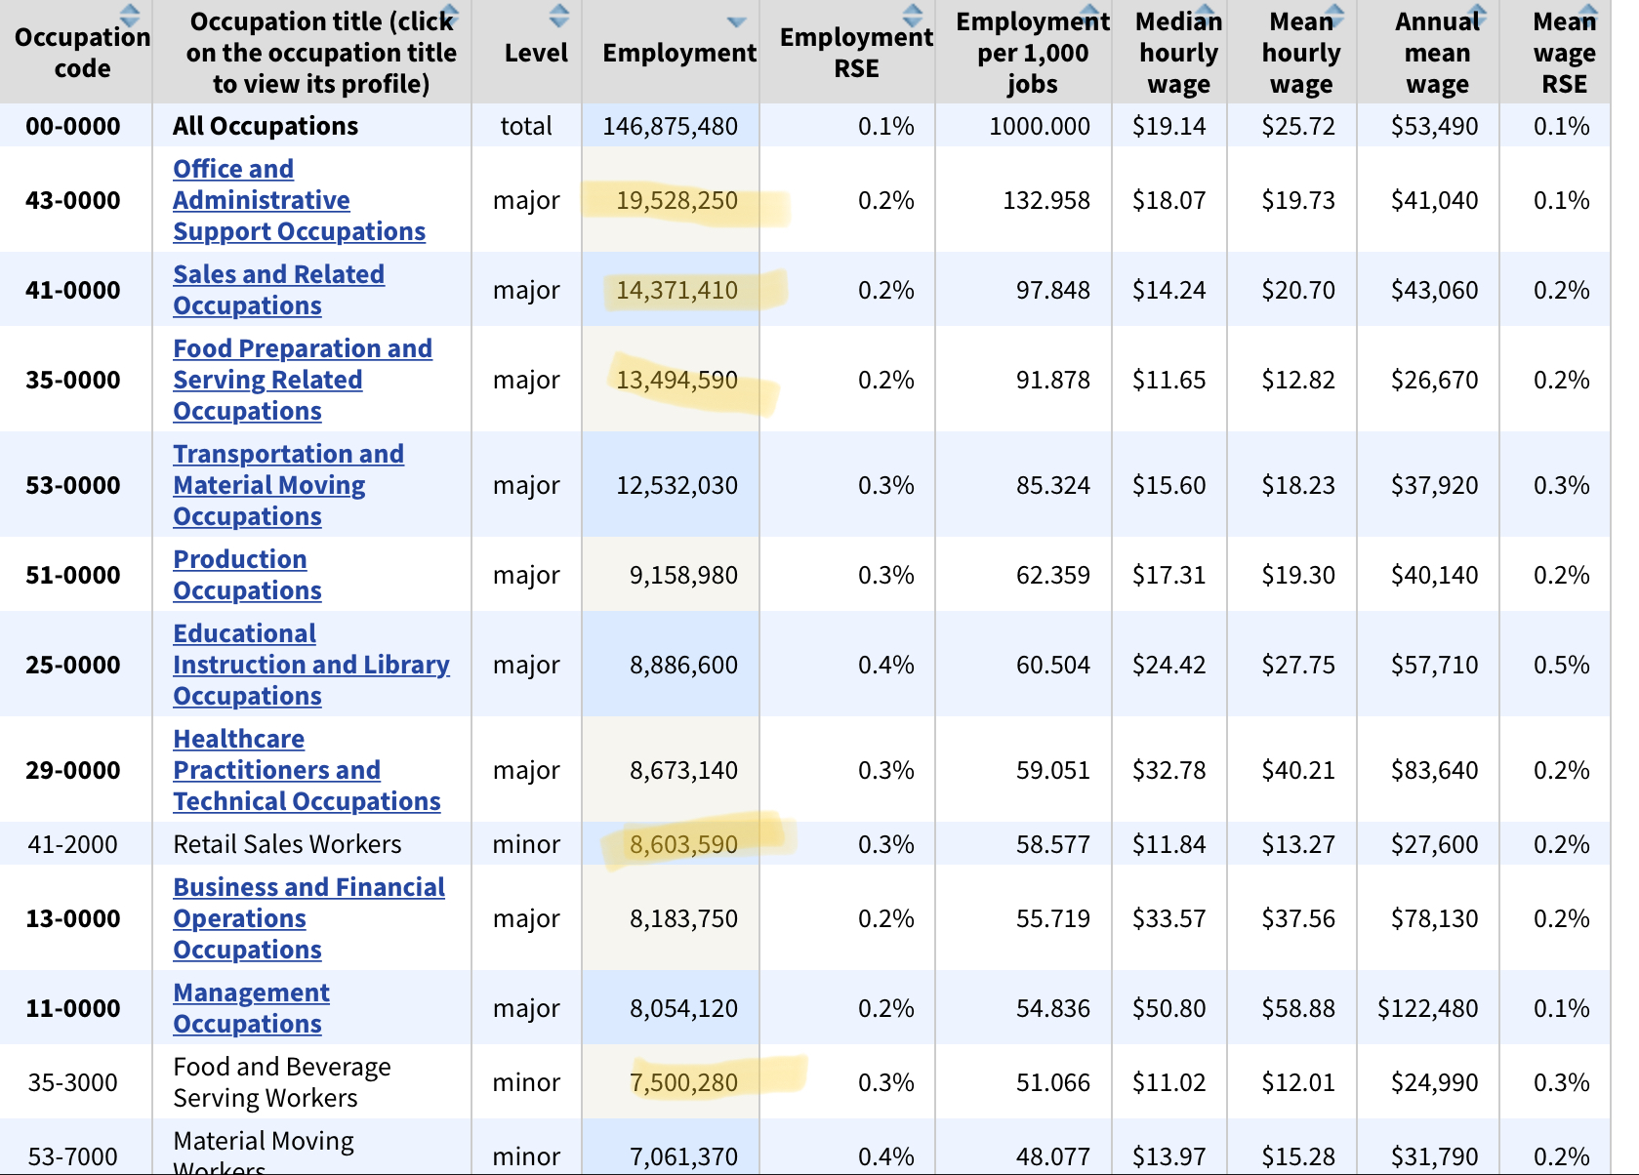1639x1175 pixels.
Task: Select occupation code 11-0000
Action: point(73,1008)
